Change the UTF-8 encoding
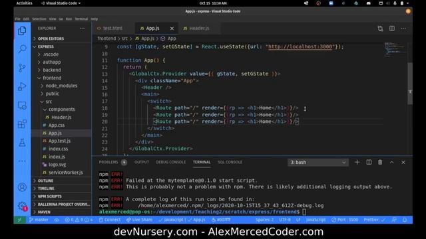 pyautogui.click(x=285, y=220)
